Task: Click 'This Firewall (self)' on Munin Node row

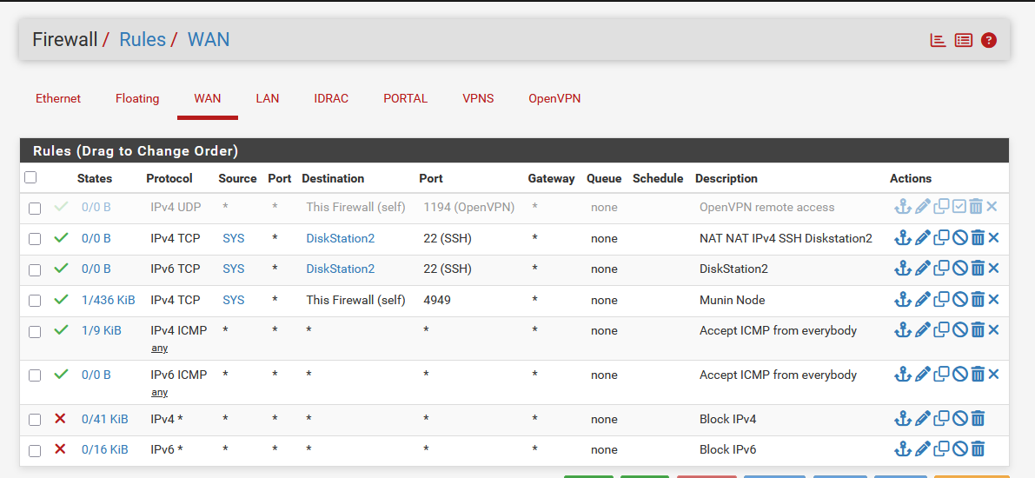Action: pos(355,300)
